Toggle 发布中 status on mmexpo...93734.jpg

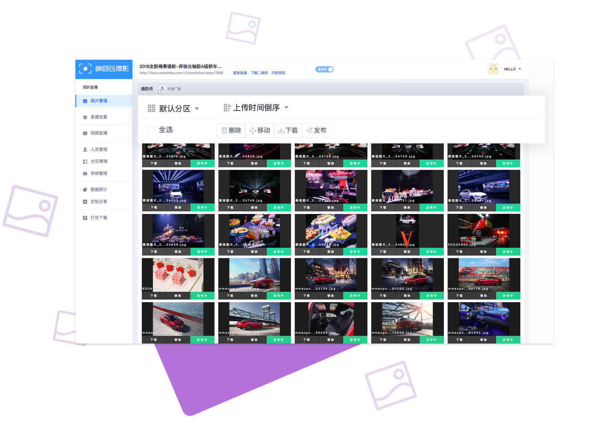pyautogui.click(x=355, y=296)
